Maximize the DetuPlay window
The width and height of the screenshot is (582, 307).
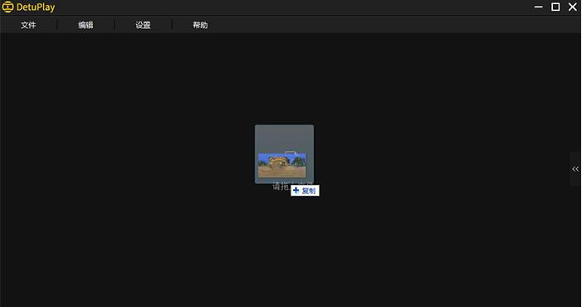pyautogui.click(x=555, y=7)
